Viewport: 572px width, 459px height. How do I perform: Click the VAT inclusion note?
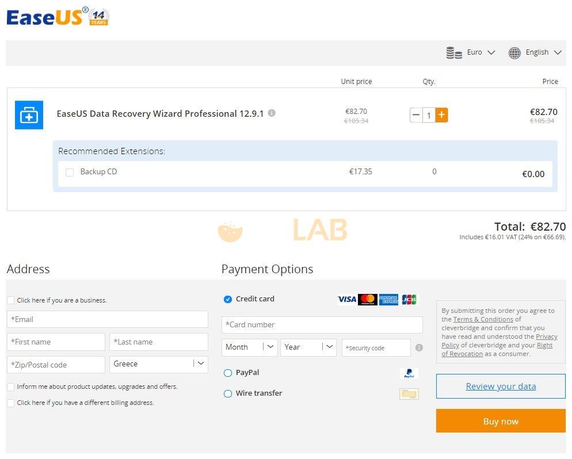tap(513, 238)
